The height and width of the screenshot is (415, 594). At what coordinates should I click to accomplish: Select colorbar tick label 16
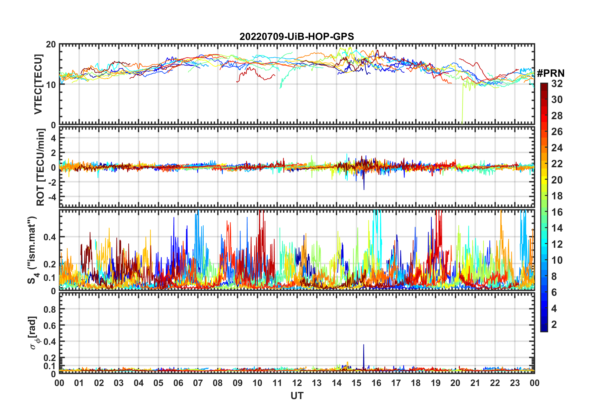point(557,212)
